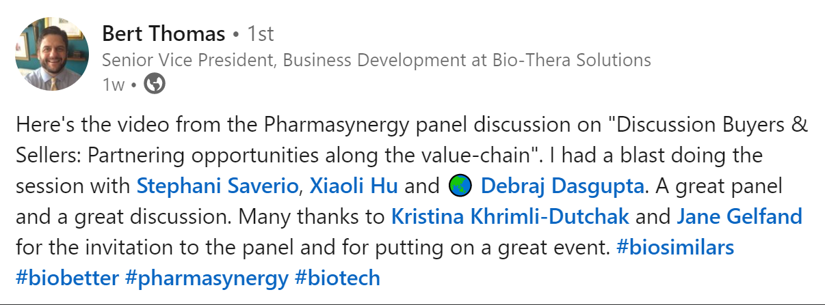Open Stephani Saverio's mentioned profile
The image size is (825, 305).
coord(218,186)
